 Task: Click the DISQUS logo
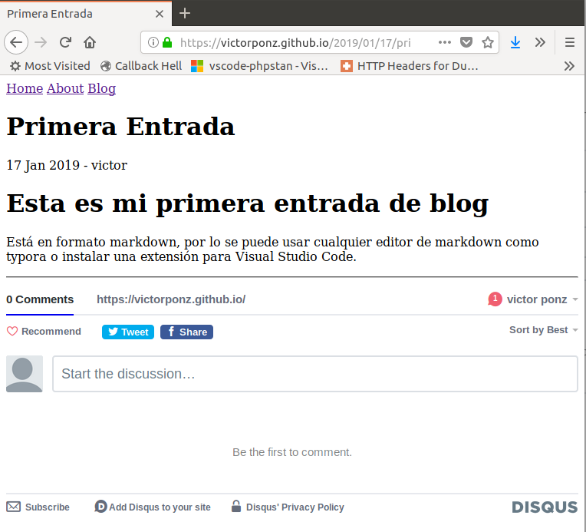[x=545, y=507]
